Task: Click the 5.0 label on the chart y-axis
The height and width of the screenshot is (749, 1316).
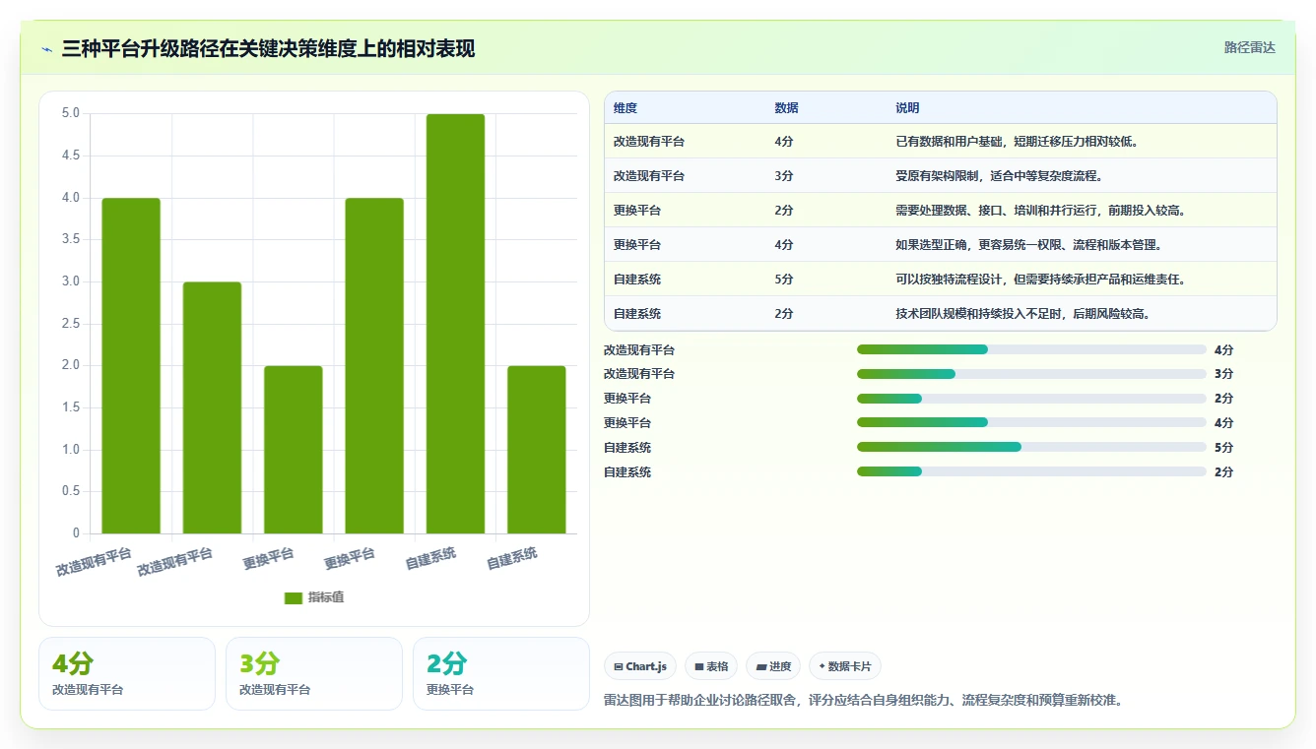Action: coord(71,113)
